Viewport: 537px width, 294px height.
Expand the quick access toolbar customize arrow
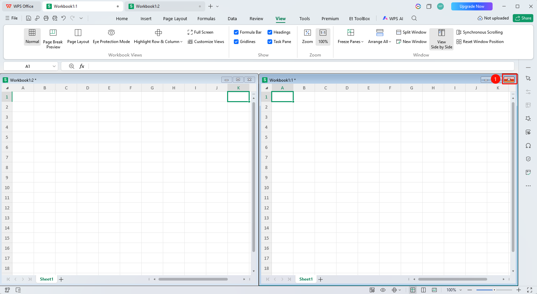(81, 18)
